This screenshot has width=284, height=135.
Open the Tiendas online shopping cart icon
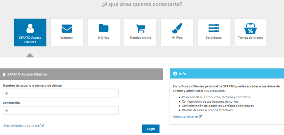pos(140,28)
